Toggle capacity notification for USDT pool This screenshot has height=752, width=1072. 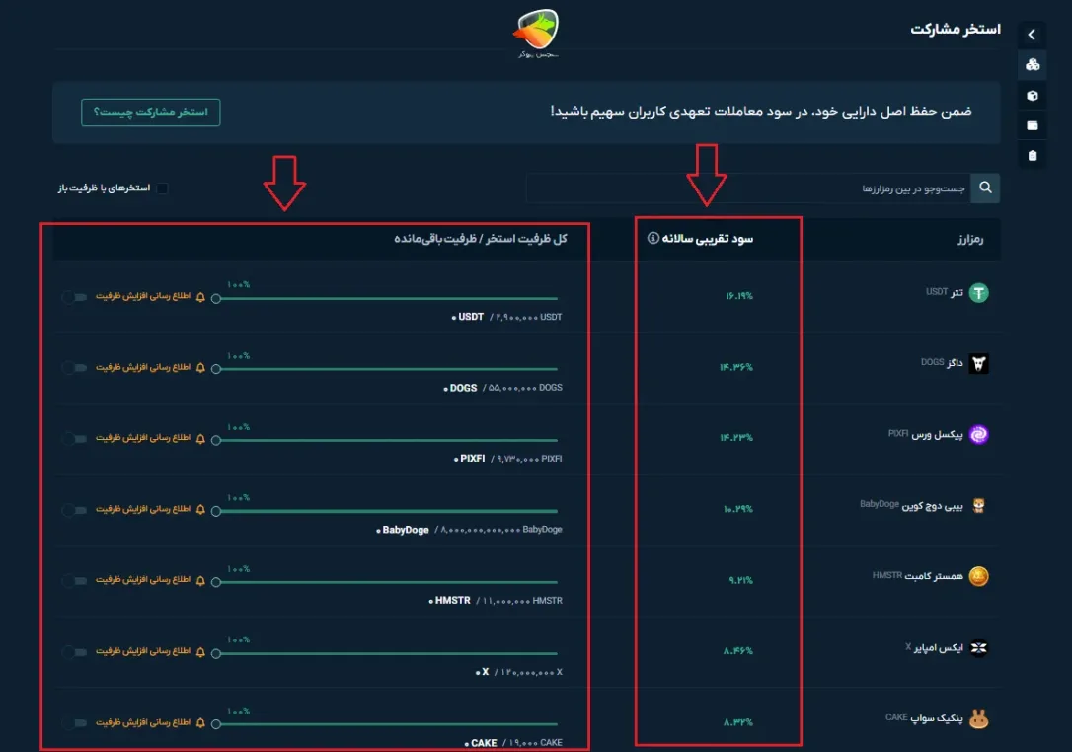74,297
